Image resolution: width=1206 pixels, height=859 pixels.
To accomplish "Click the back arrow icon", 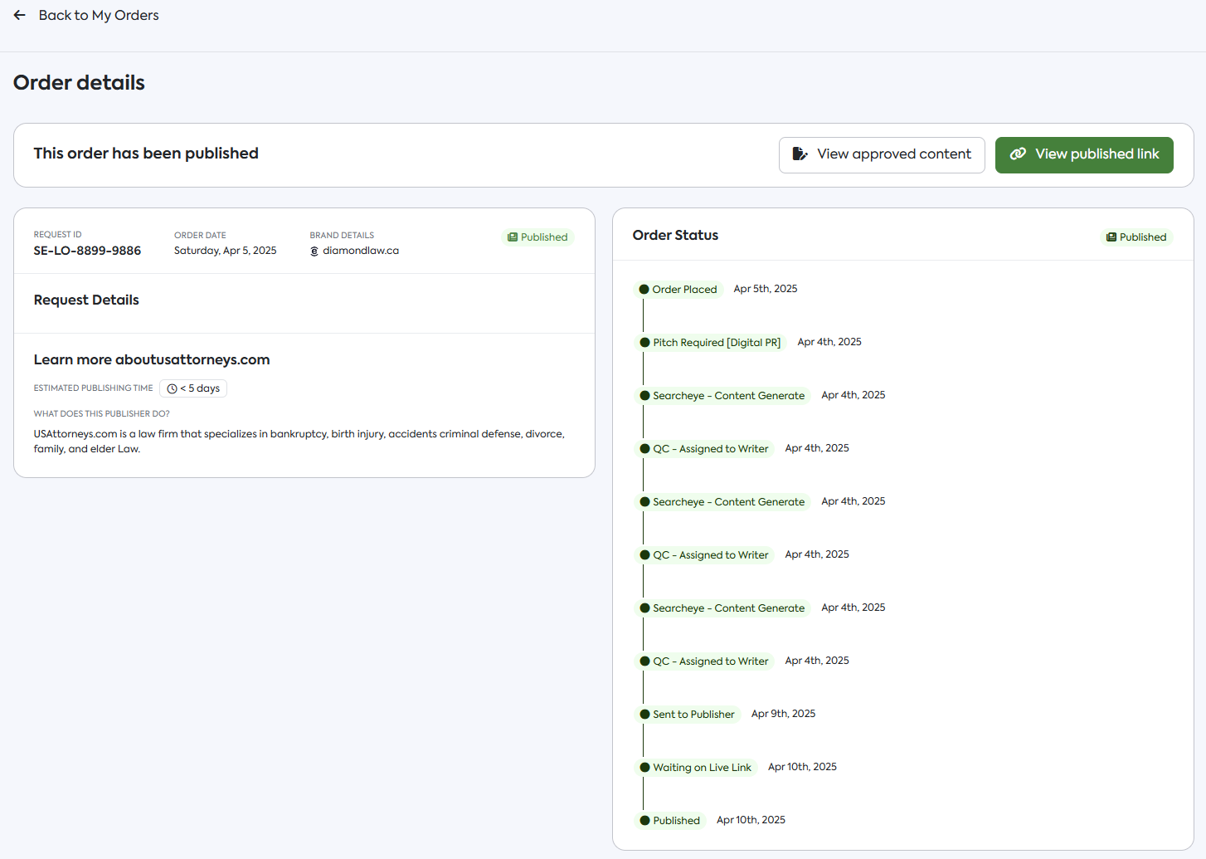I will (20, 15).
